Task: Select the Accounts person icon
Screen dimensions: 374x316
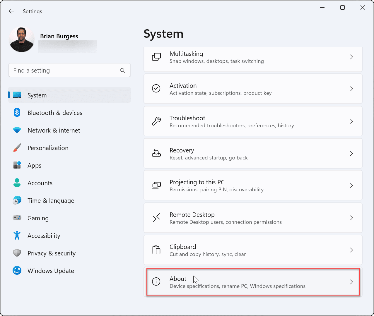Action: point(17,183)
